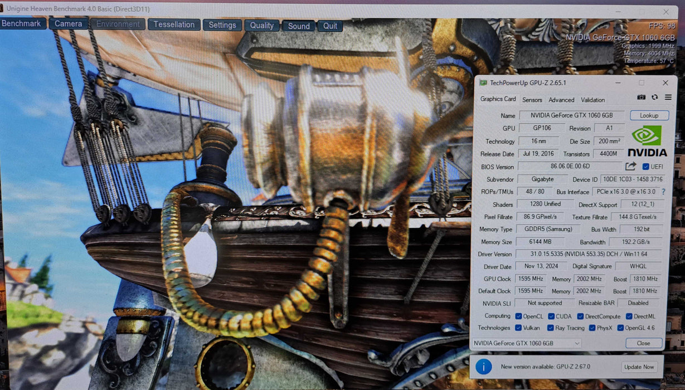The height and width of the screenshot is (390, 685).
Task: Click the Bus Interface PCIe value
Action: (625, 192)
